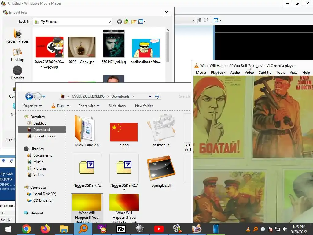Open VLC Video menu

pos(249,73)
